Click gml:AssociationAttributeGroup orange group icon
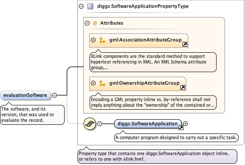The image size is (245, 165). 102,40
